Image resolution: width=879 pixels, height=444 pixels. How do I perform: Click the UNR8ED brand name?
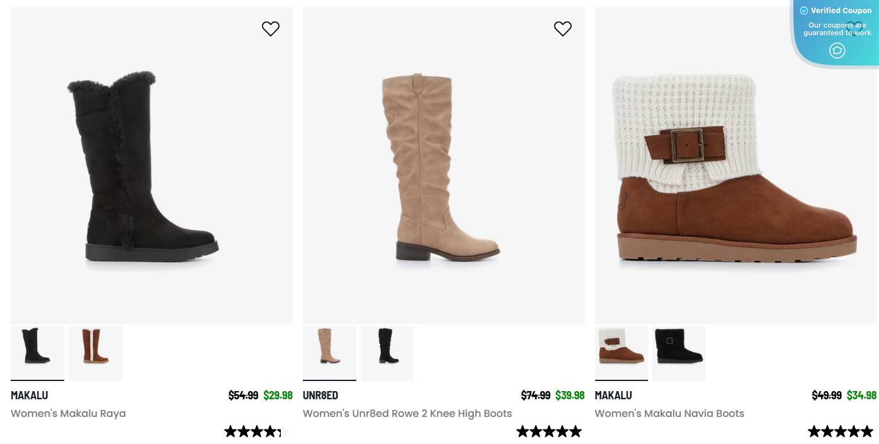point(320,395)
